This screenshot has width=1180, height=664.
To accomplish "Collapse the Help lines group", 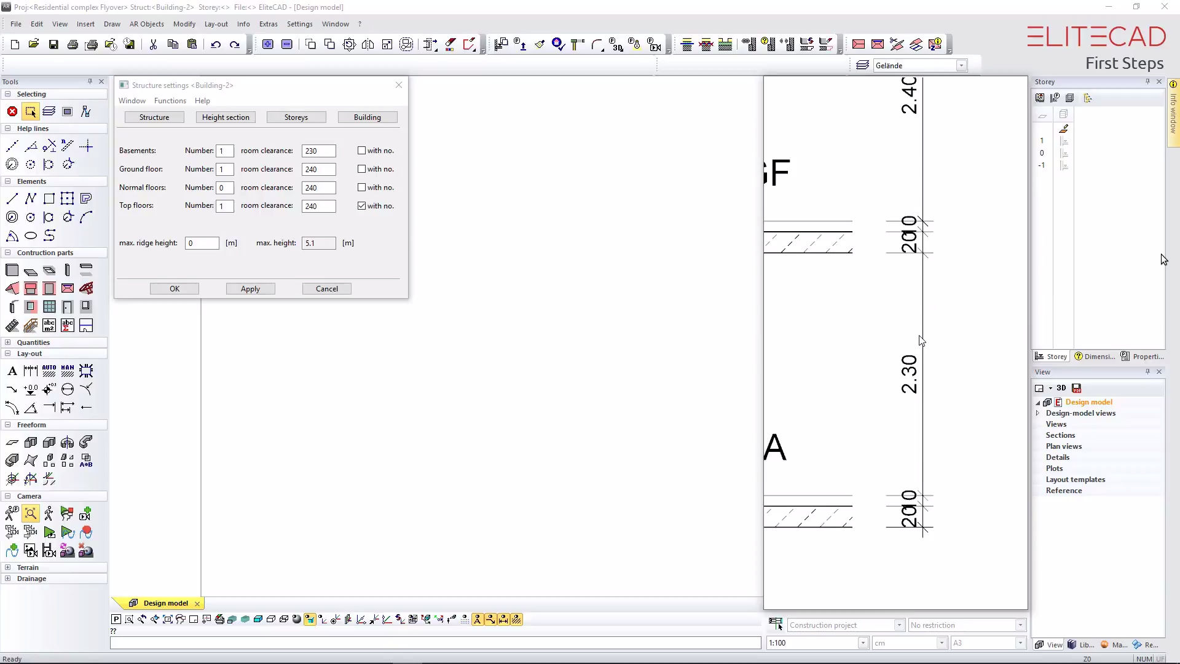I will coord(8,128).
